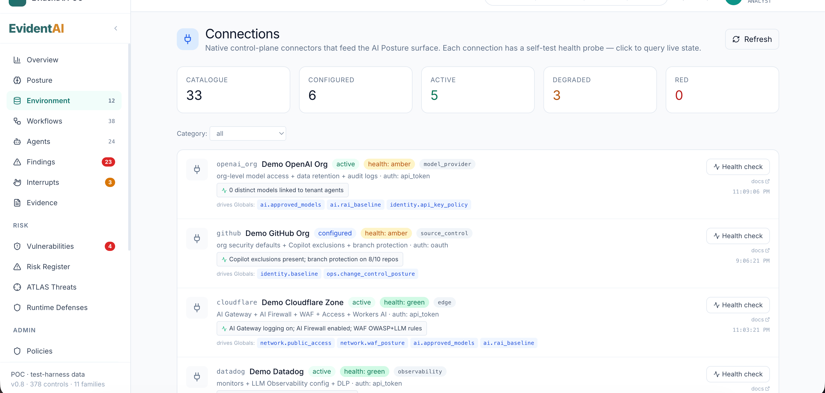Open the Findings list
The width and height of the screenshot is (825, 393).
(64, 162)
